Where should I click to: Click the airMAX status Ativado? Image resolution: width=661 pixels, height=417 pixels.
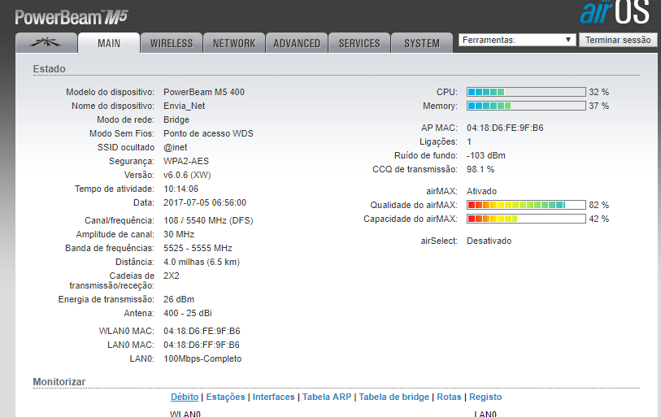481,191
